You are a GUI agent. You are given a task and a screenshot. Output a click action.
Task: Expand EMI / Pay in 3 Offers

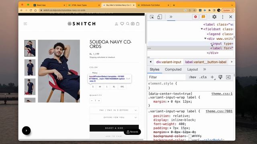[114, 110]
